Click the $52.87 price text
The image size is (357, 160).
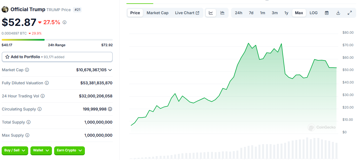(x=19, y=22)
